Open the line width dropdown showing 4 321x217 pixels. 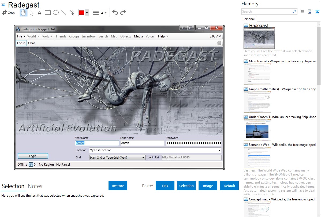(104, 13)
